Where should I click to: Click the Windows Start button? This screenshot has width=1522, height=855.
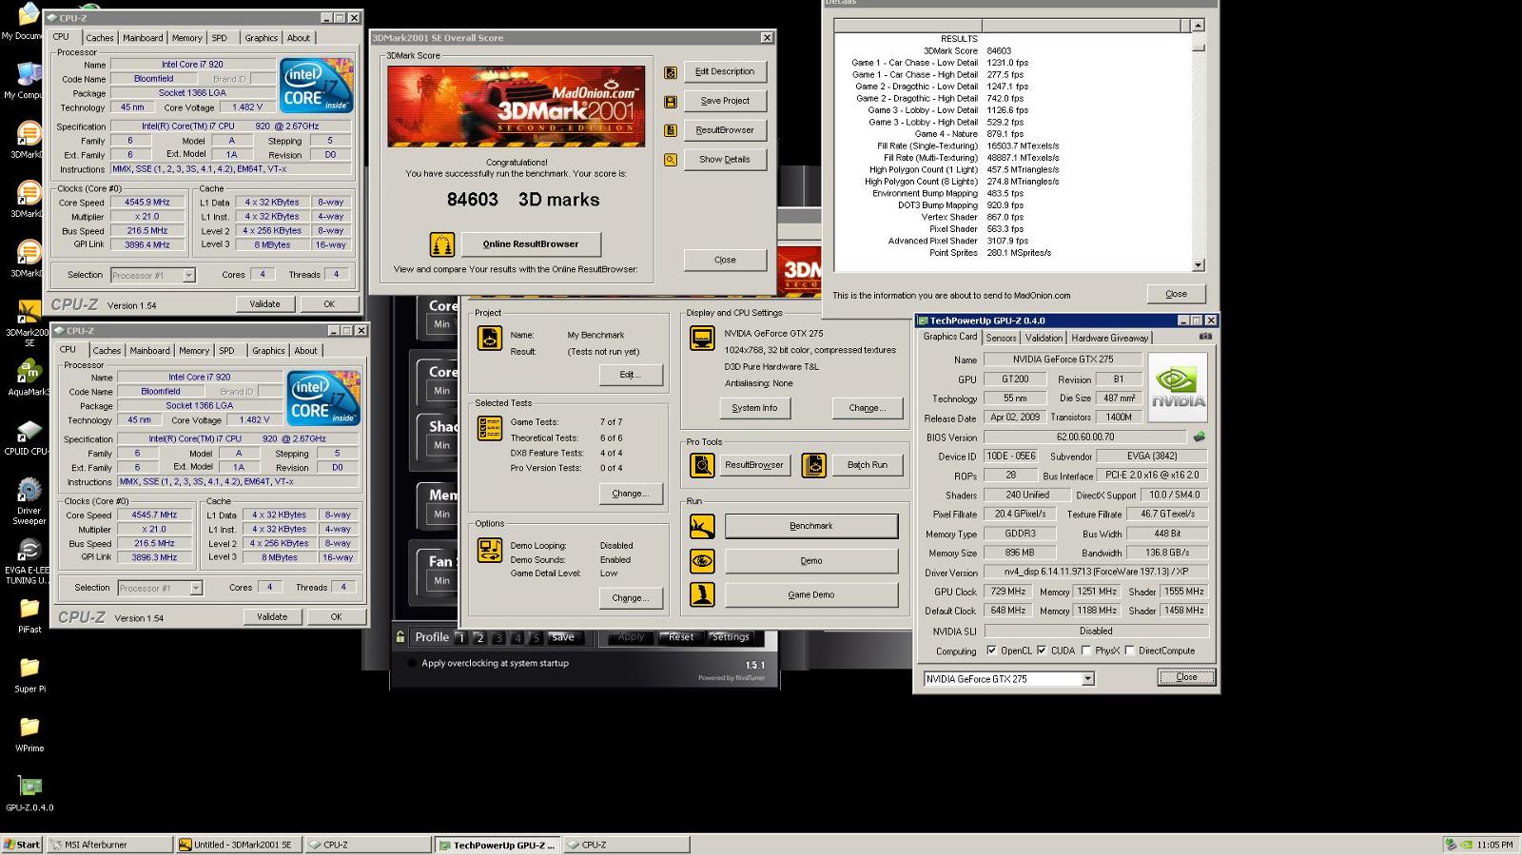point(22,845)
